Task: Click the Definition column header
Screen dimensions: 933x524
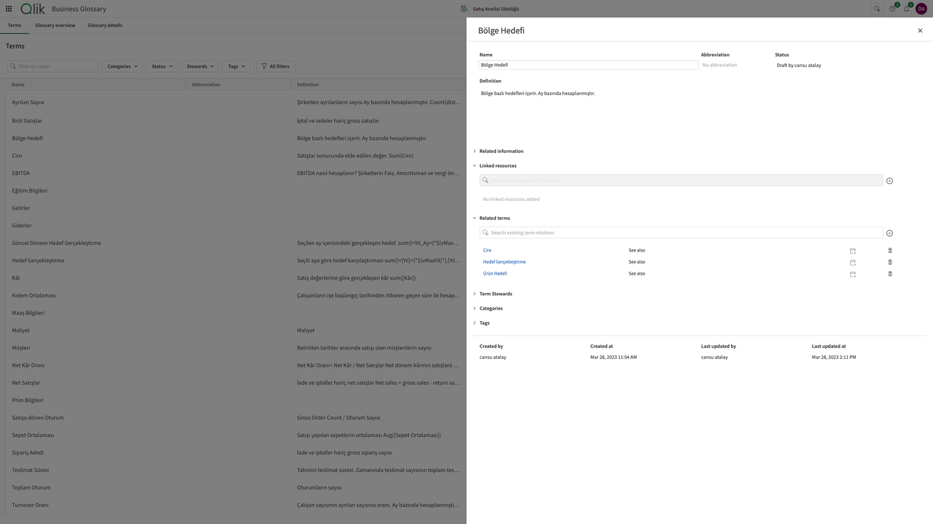Action: 308,85
